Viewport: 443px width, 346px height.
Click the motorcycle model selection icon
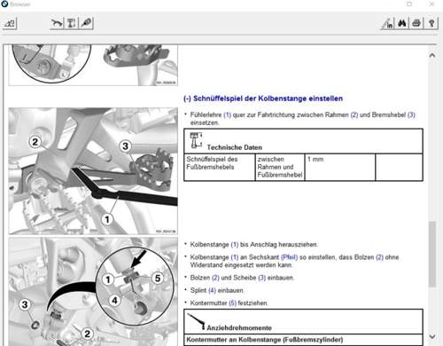point(10,23)
